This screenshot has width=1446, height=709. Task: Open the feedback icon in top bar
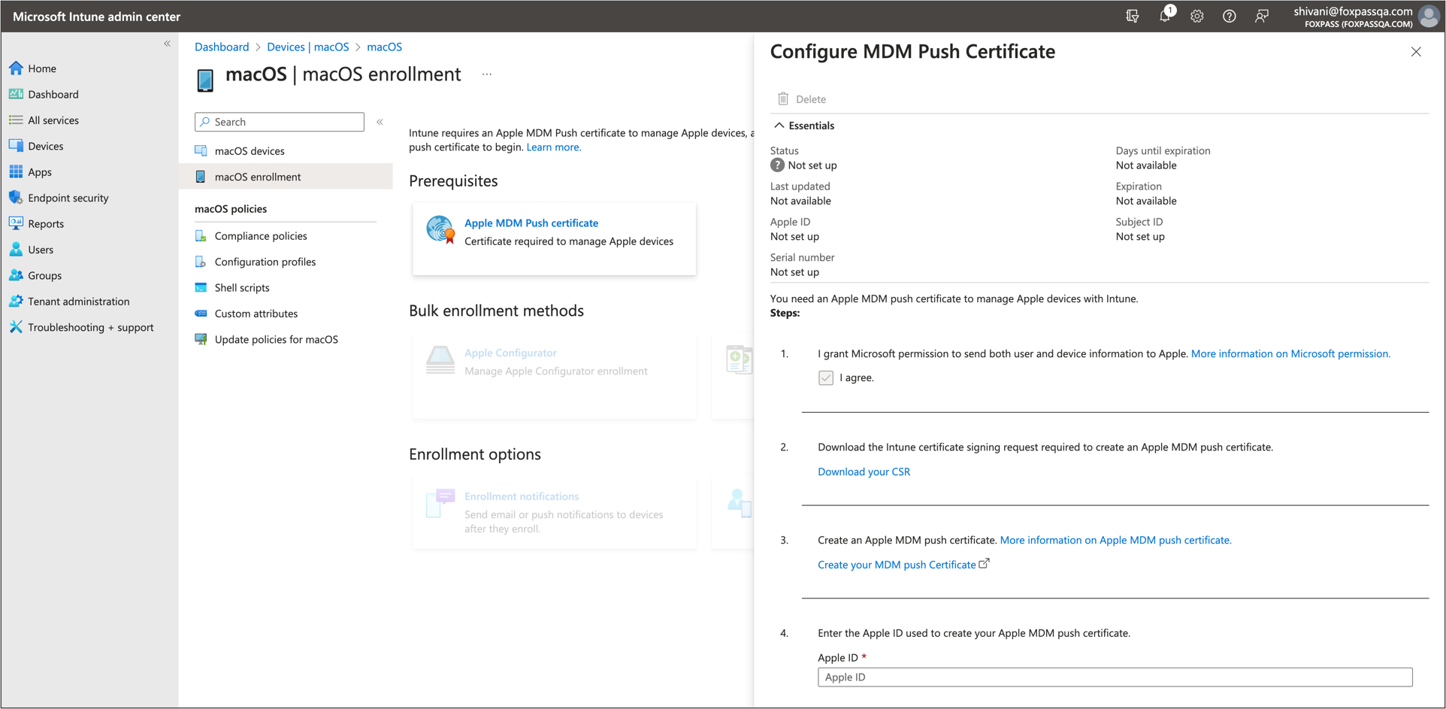coord(1261,16)
